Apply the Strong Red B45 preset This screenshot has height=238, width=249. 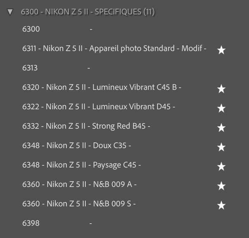86,126
